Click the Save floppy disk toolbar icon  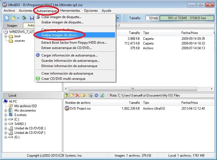pos(32,18)
